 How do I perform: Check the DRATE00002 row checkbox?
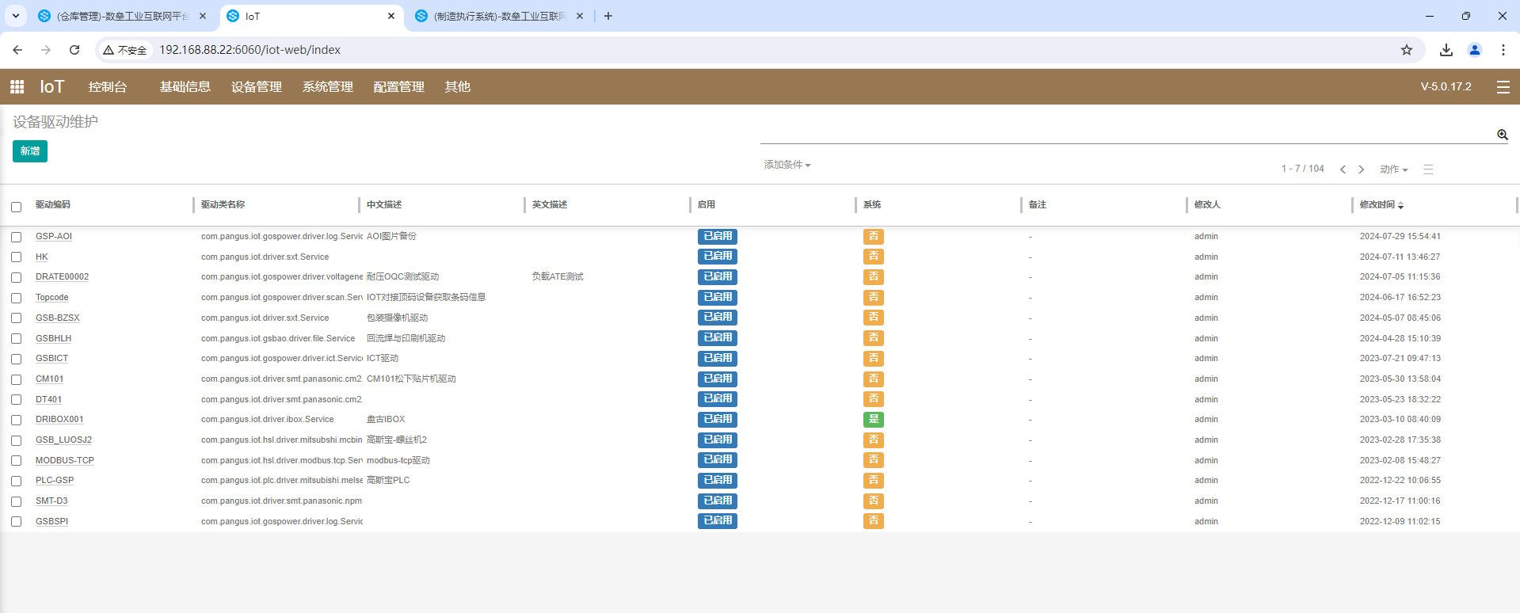(16, 277)
